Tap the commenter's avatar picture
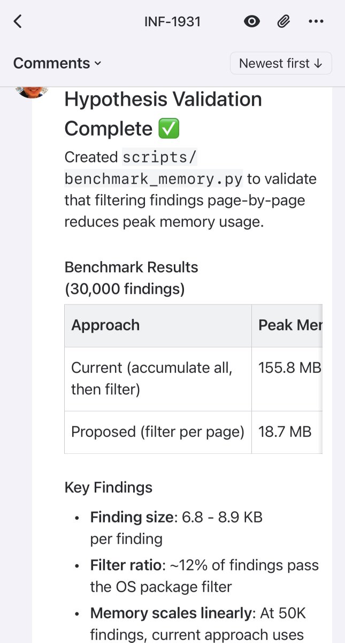The image size is (345, 643). tap(33, 91)
